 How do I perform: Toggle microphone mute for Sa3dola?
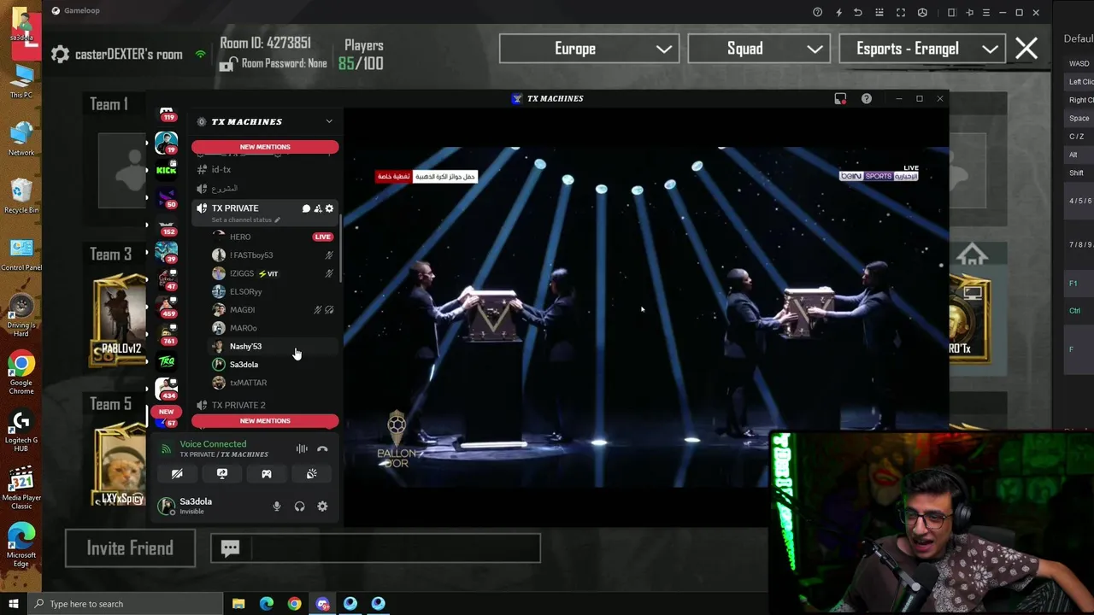[x=277, y=507]
